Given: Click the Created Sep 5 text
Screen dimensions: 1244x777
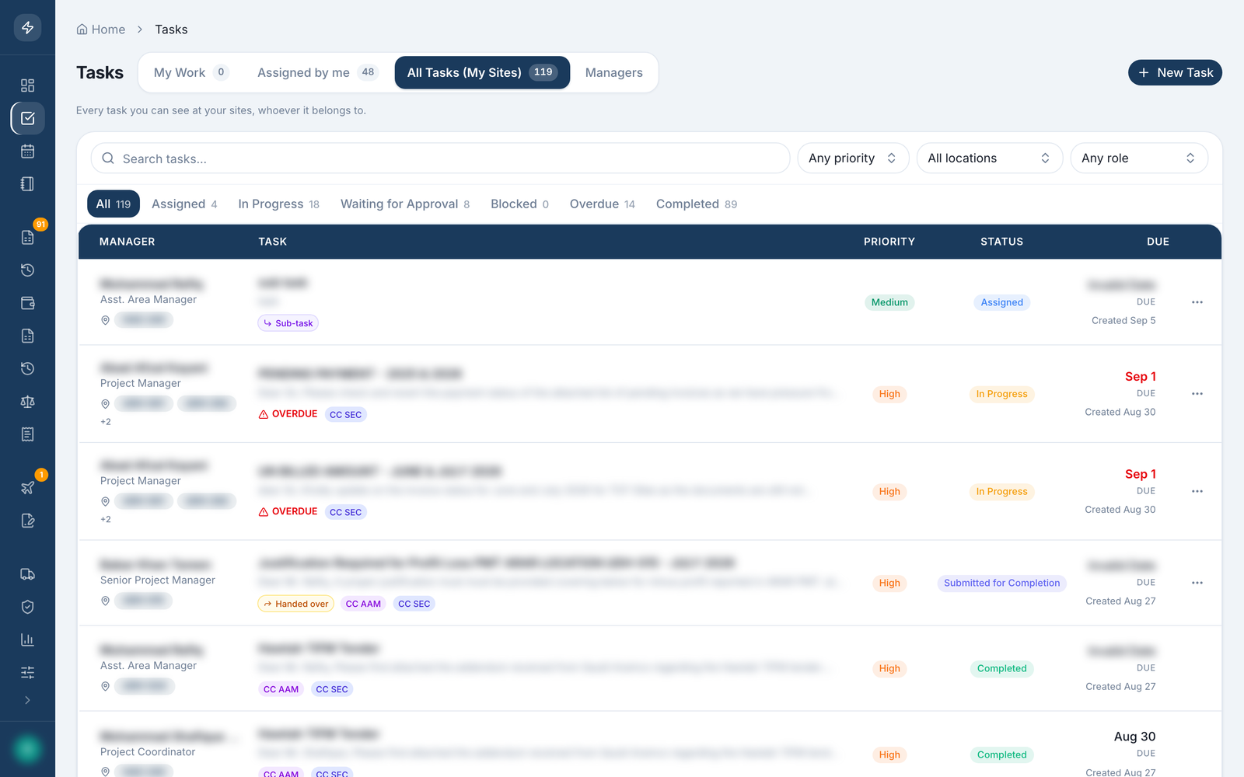Looking at the screenshot, I should [x=1123, y=320].
